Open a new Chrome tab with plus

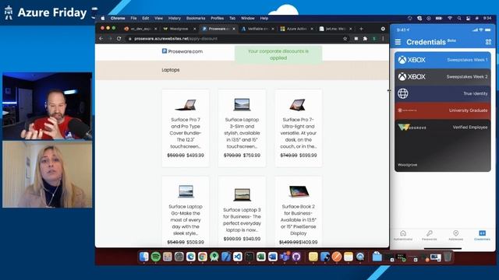point(361,29)
